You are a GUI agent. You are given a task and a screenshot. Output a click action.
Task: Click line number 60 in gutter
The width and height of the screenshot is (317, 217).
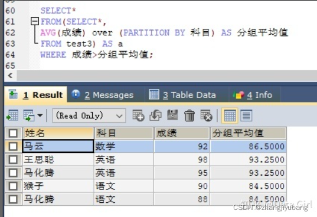pos(10,11)
